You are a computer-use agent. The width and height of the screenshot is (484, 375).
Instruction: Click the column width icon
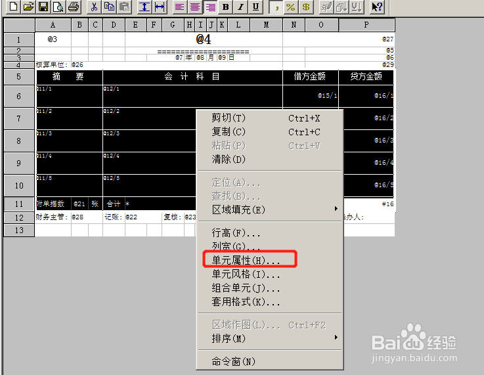(160, 7)
